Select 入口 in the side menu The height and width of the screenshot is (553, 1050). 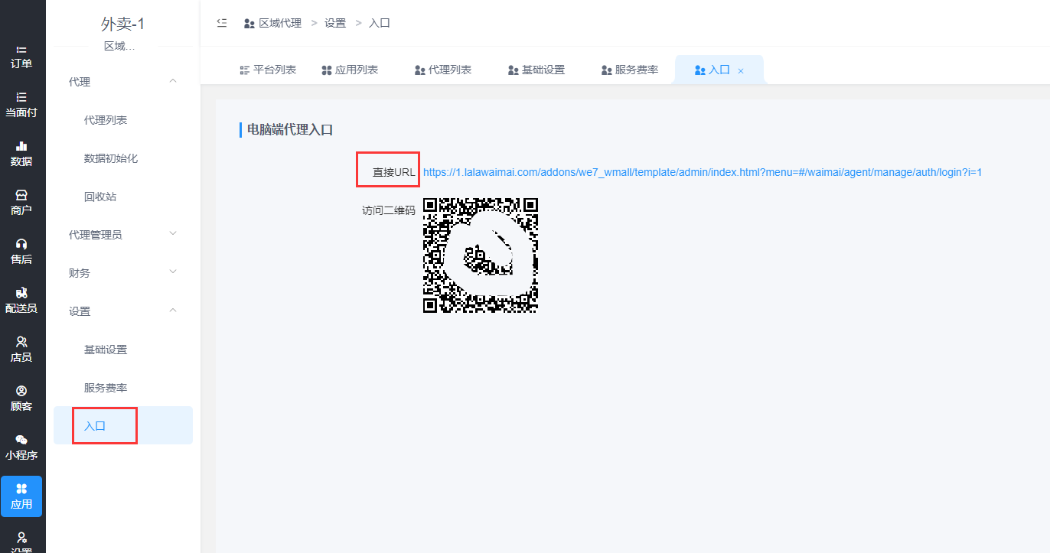click(123, 425)
